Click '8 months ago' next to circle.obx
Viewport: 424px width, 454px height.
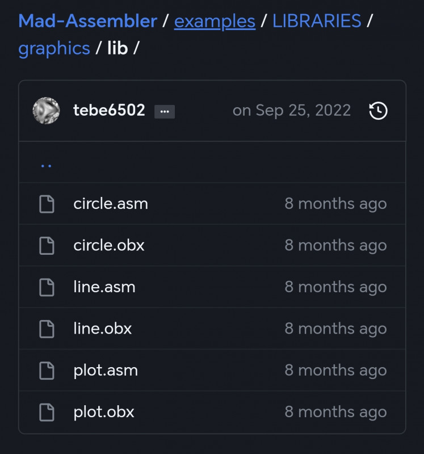(336, 245)
